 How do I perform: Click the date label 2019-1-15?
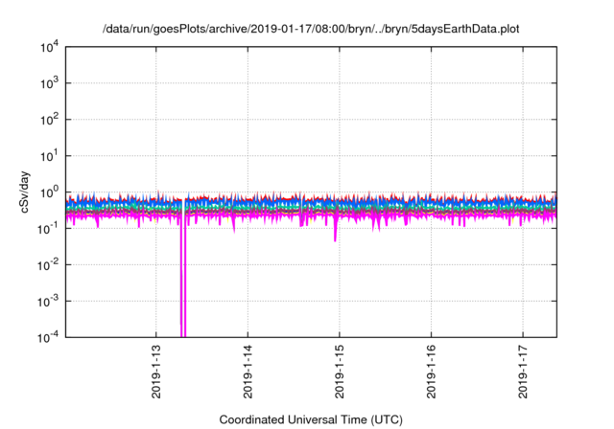(x=340, y=372)
